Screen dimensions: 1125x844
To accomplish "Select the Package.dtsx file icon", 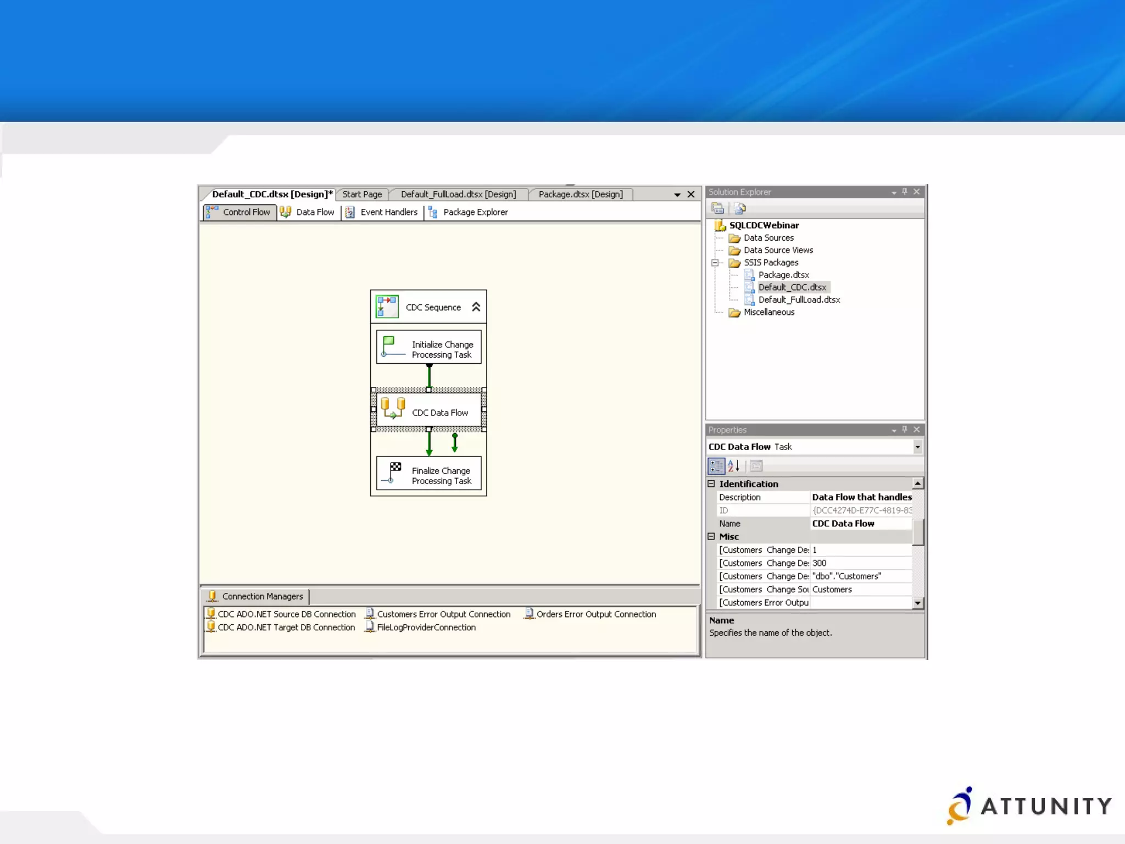I will (x=749, y=275).
